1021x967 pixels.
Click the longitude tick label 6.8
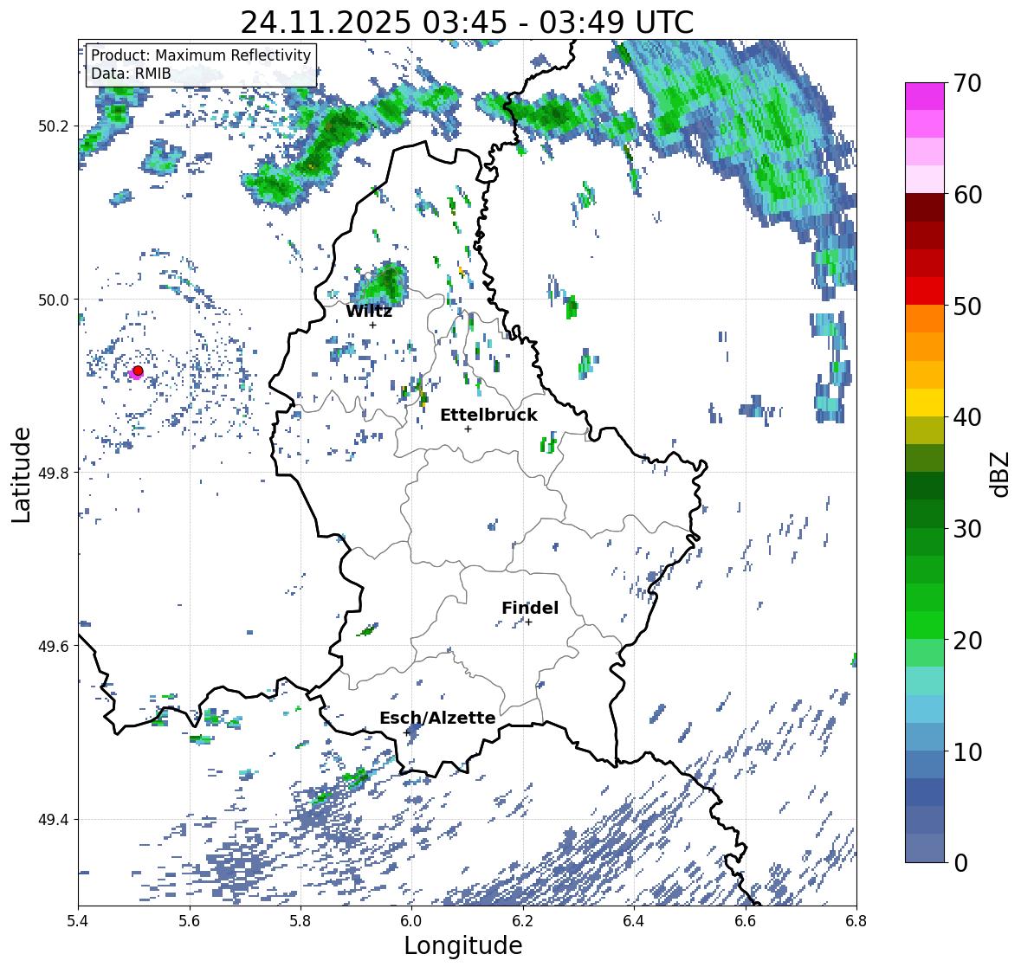coord(856,921)
